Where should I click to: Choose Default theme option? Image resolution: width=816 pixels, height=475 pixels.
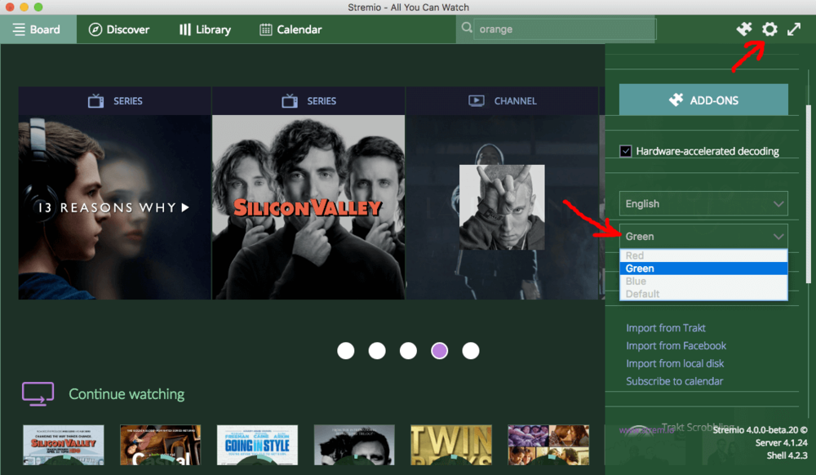[703, 294]
